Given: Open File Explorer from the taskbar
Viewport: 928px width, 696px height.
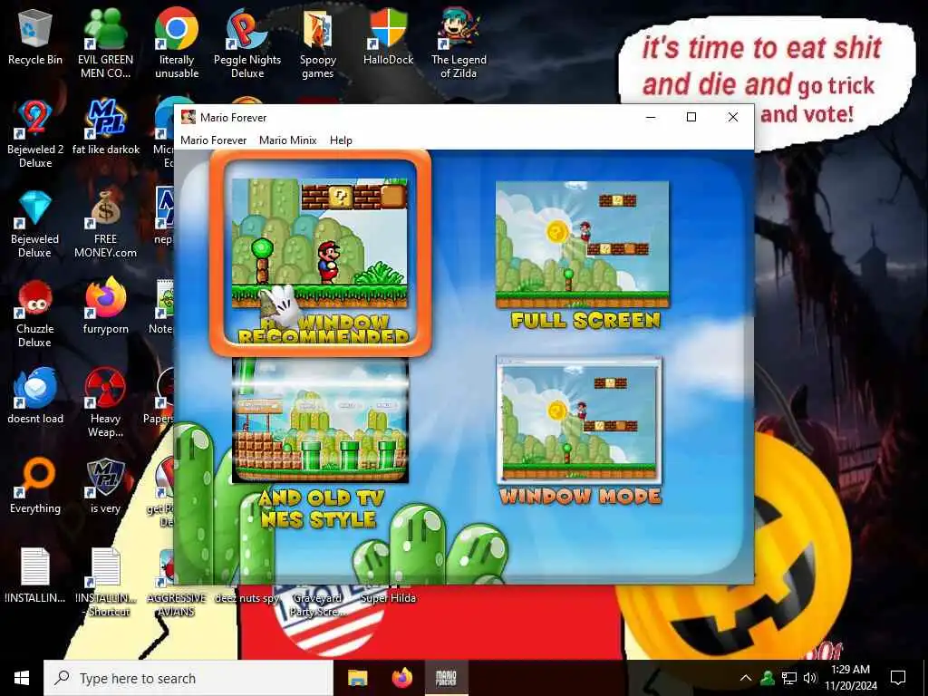Looking at the screenshot, I should (x=357, y=678).
